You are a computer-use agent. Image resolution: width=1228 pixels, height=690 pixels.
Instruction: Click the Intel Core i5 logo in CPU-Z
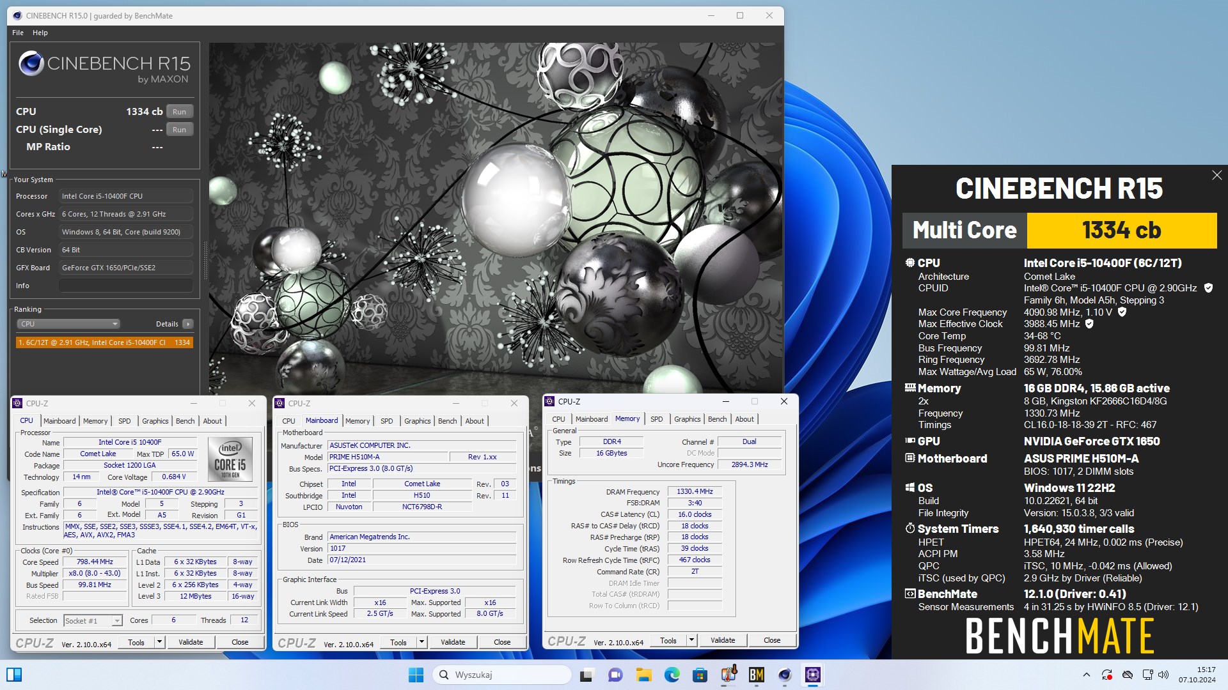pyautogui.click(x=230, y=459)
